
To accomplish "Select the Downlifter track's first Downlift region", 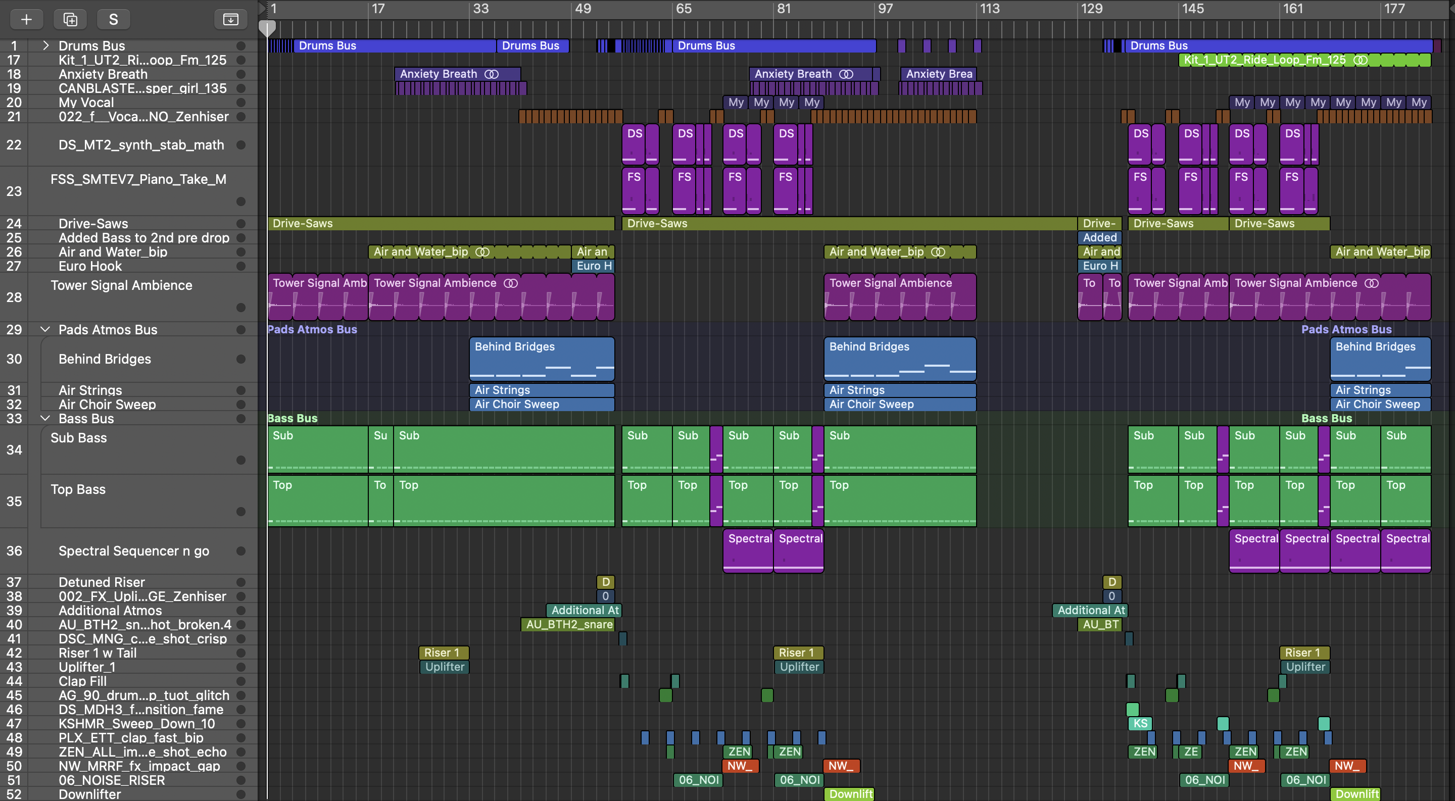I will pos(849,793).
